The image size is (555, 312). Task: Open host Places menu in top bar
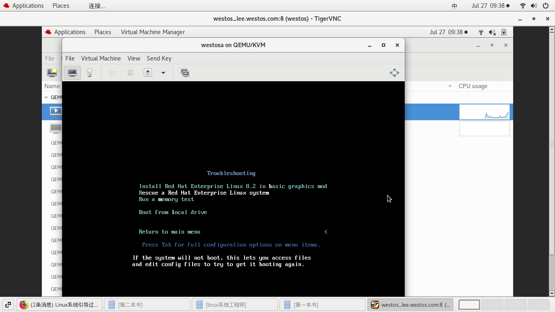(61, 6)
